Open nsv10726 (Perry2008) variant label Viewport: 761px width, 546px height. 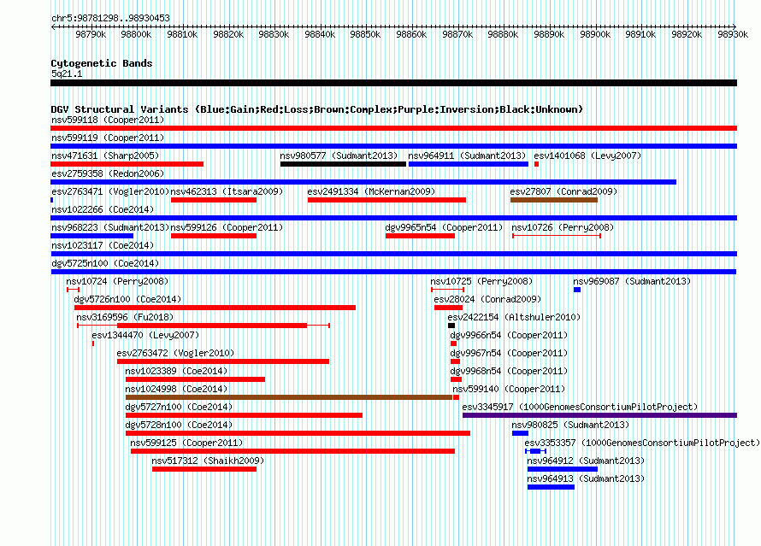(563, 227)
